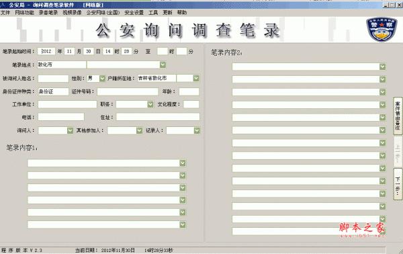Minimize the application window
Screen dimensions: 403x254
[386, 5]
